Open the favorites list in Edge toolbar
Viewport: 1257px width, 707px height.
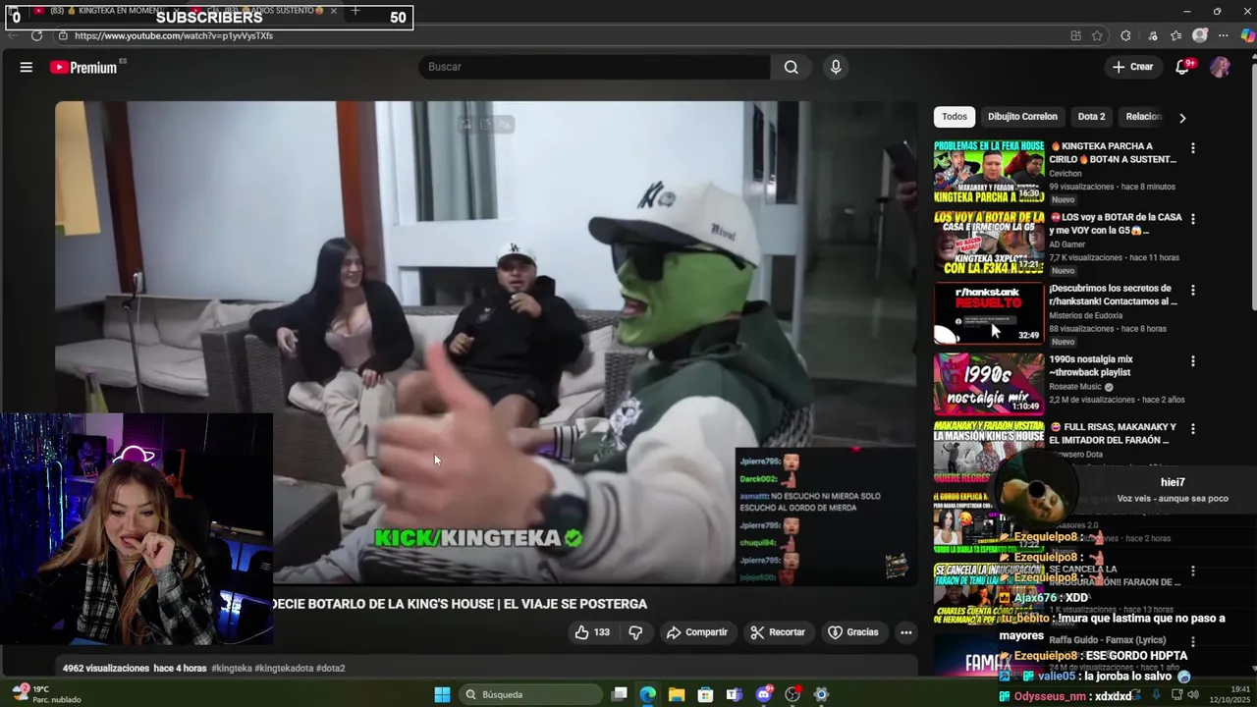click(x=1175, y=35)
